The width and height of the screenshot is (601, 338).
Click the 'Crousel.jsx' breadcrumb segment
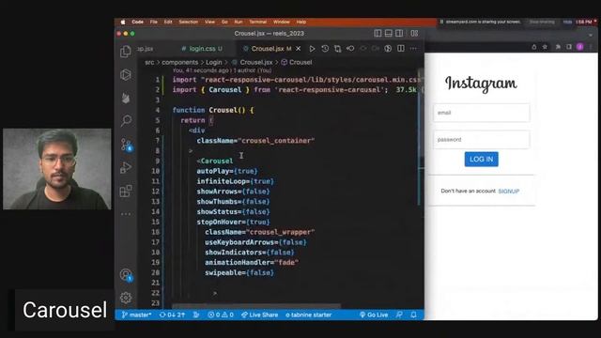pos(256,62)
